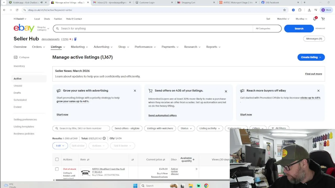The width and height of the screenshot is (335, 188).
Task: Open the blue Edit dropdown
Action: [x=60, y=146]
